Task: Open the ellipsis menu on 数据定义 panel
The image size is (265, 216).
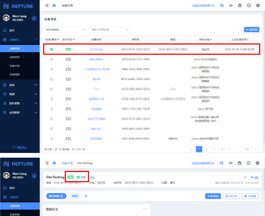Action: pyautogui.click(x=144, y=209)
